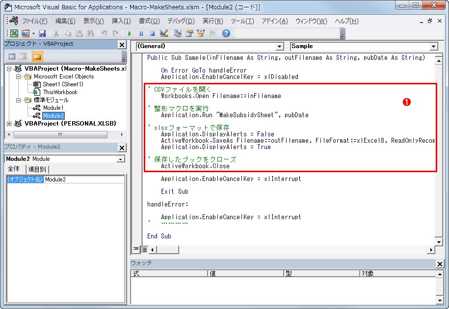Open the Object Browser toolbar icon

pyautogui.click(x=200, y=33)
